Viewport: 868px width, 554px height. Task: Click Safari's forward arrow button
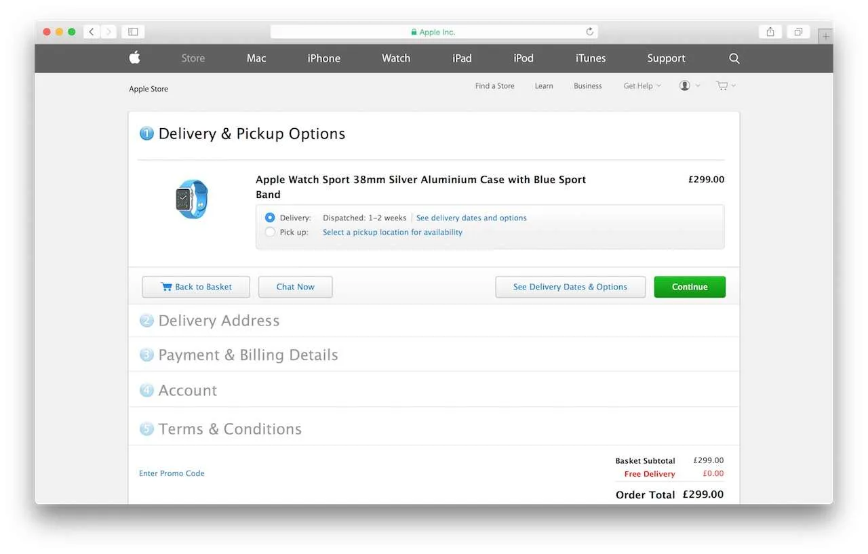[108, 32]
